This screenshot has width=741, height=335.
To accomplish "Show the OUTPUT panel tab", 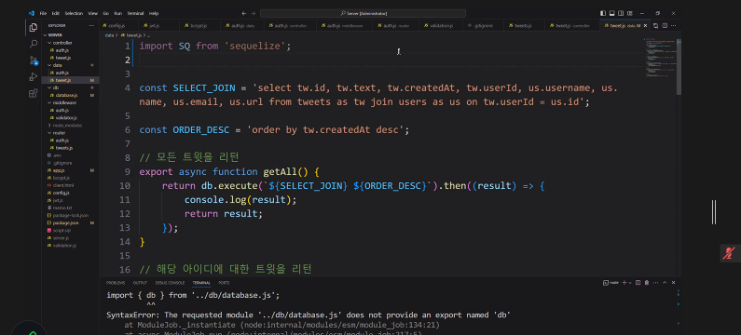I will [x=140, y=283].
